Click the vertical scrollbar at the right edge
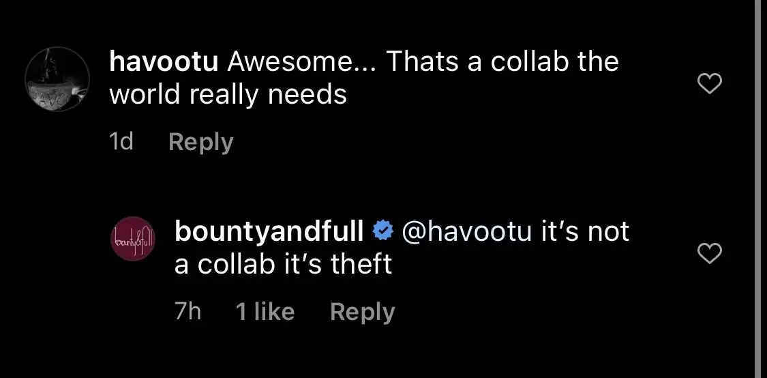 point(758,189)
